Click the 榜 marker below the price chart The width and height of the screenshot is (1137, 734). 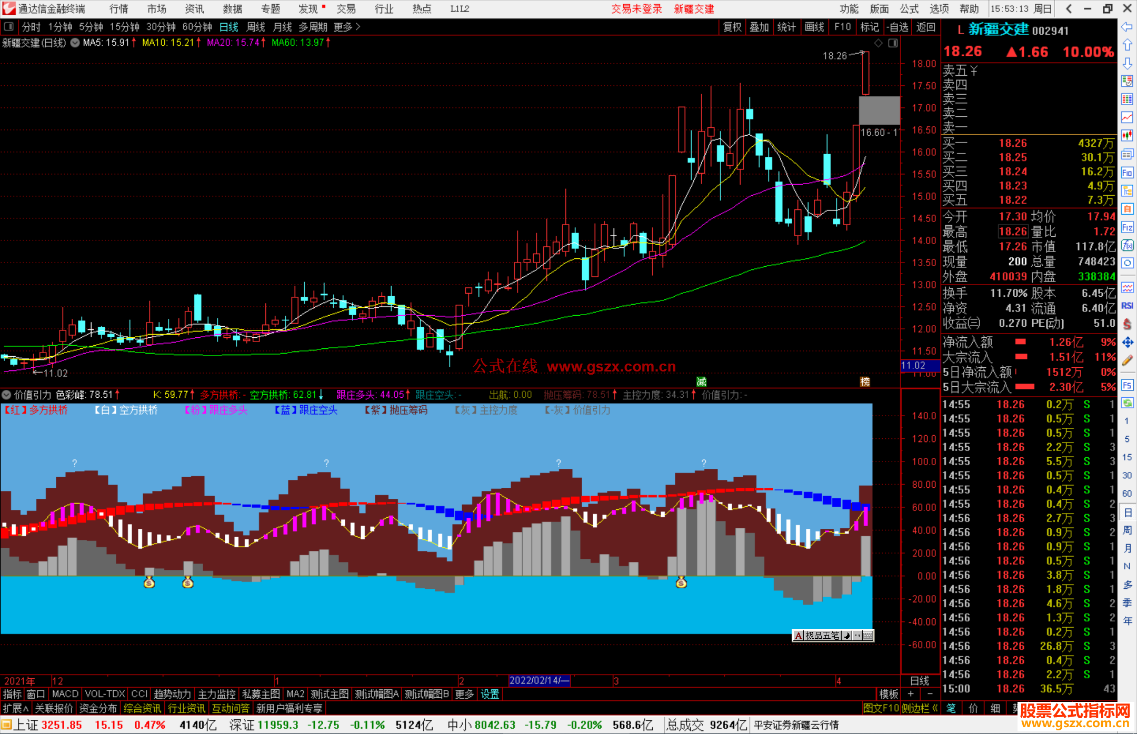click(x=865, y=381)
